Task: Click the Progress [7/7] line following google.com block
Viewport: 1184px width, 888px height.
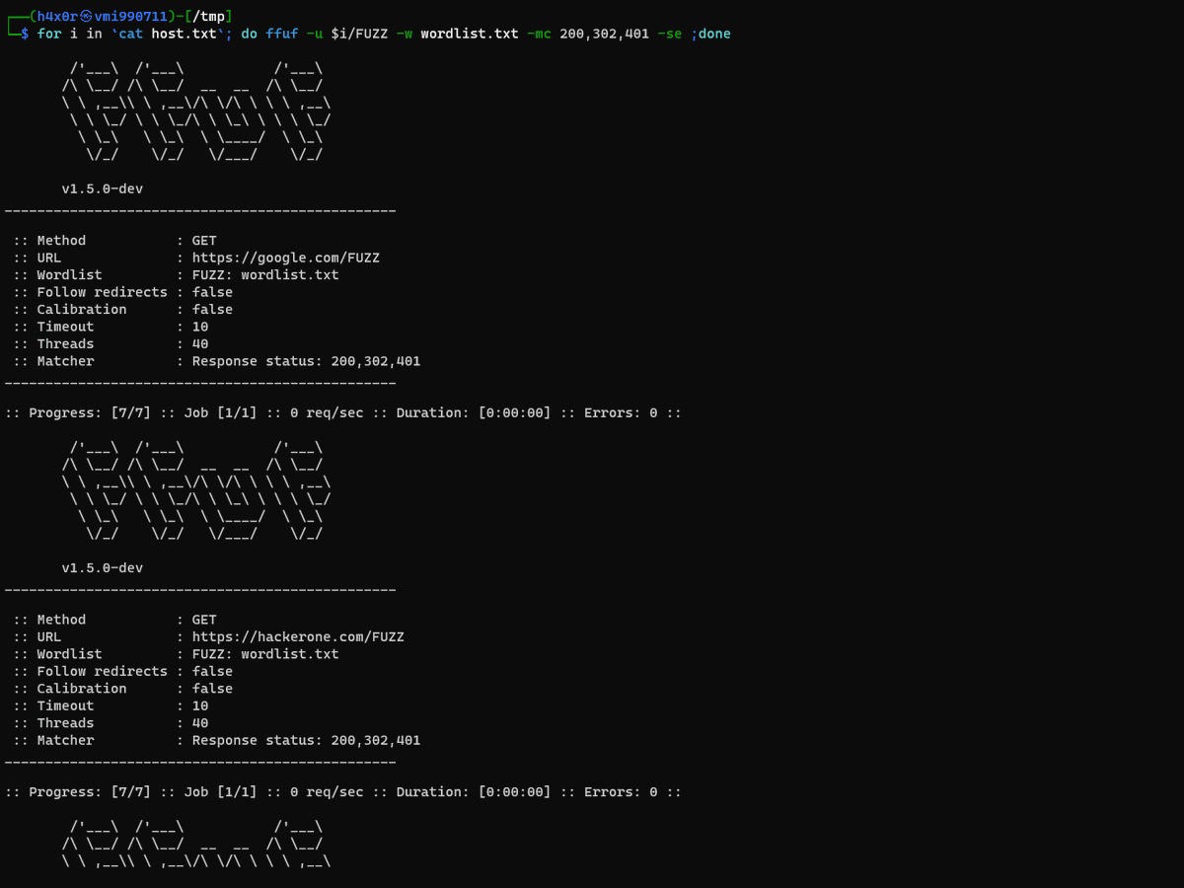Action: click(x=343, y=412)
